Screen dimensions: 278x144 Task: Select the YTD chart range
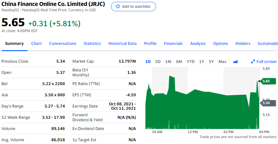click(x=190, y=61)
